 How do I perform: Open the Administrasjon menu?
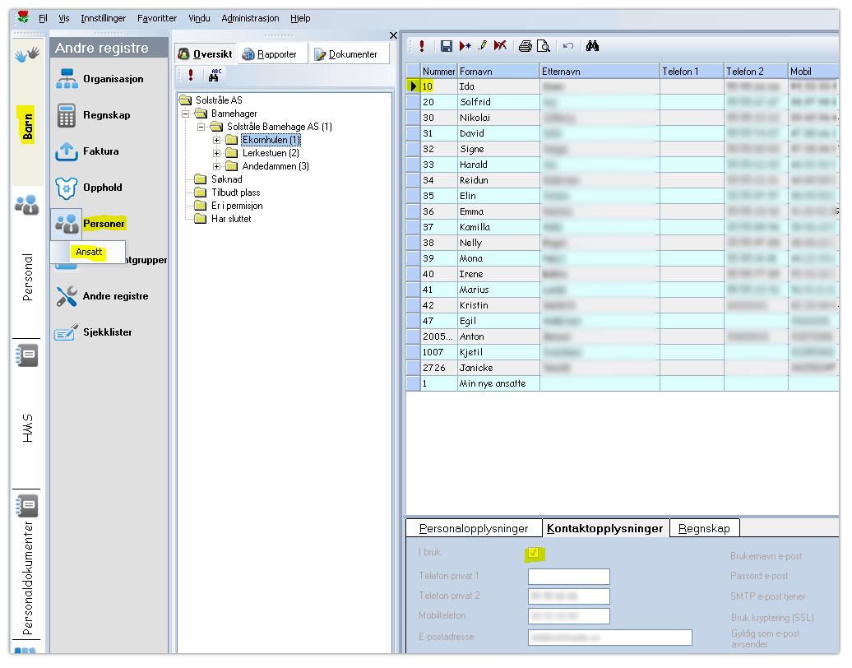pyautogui.click(x=251, y=18)
